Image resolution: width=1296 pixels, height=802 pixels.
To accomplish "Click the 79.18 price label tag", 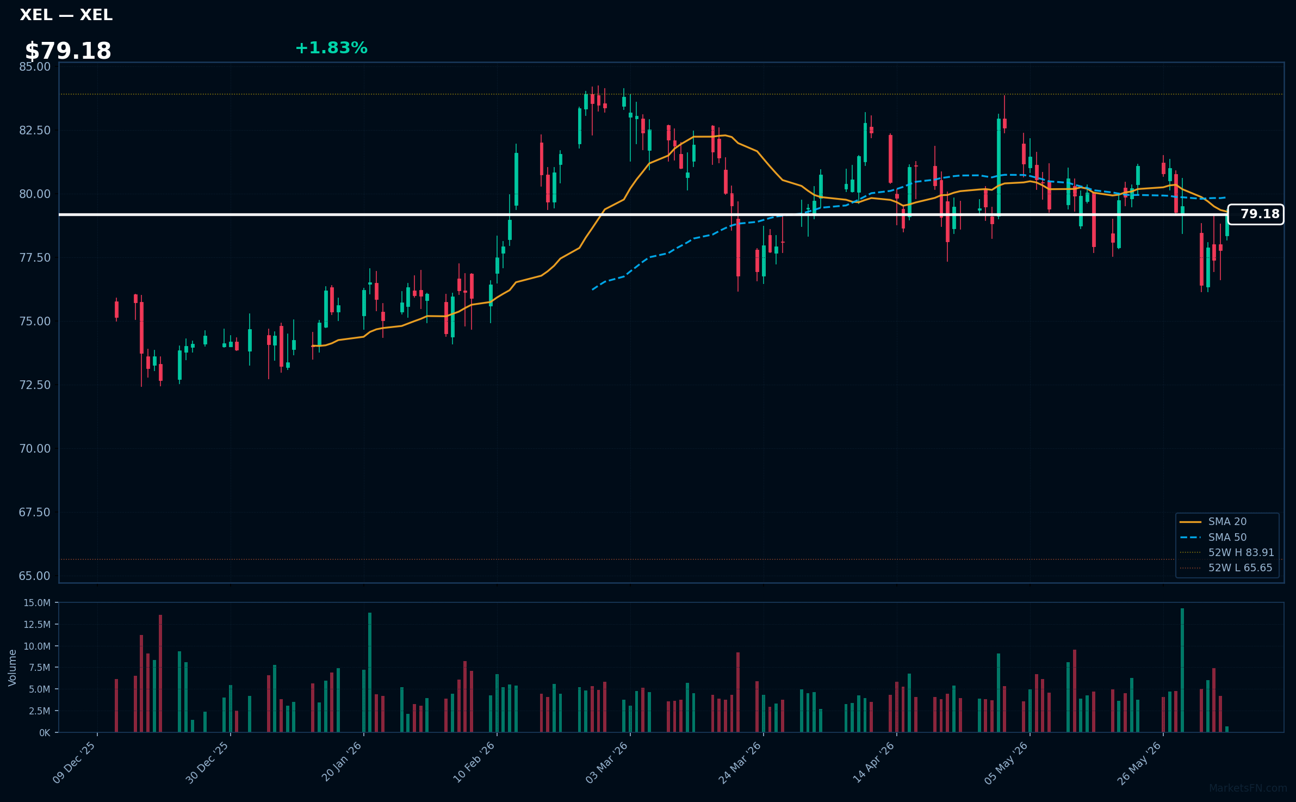I will tap(1256, 214).
